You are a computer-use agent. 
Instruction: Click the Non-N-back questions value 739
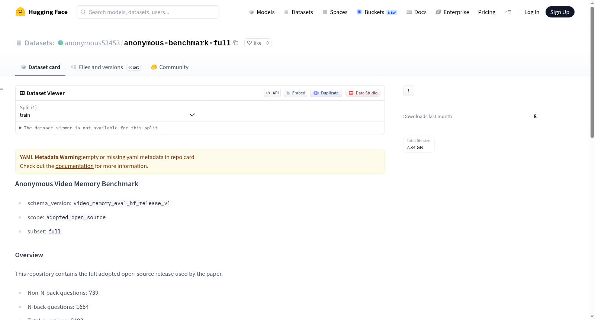point(94,293)
